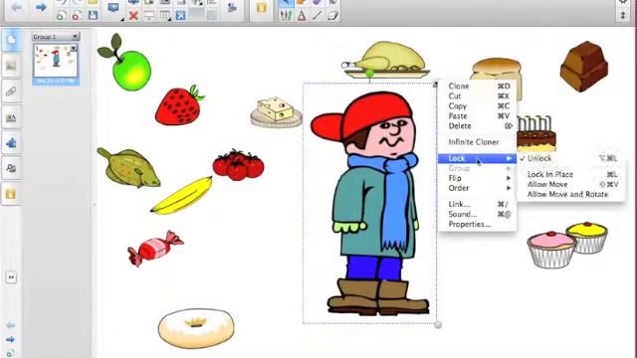This screenshot has width=637, height=358.
Task: Click the green rotate handle above boy
Action: pyautogui.click(x=369, y=74)
